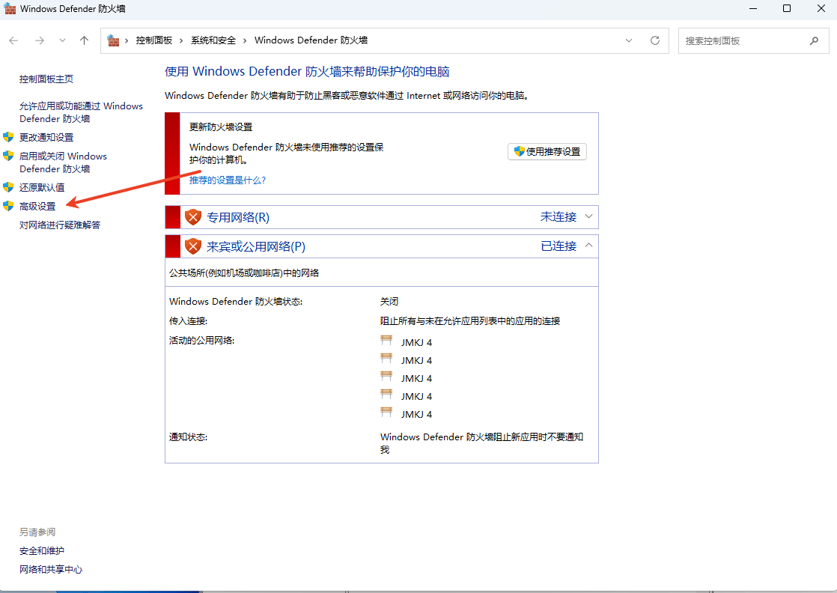The width and height of the screenshot is (837, 593).
Task: Click the Back navigation arrow
Action: coord(14,40)
